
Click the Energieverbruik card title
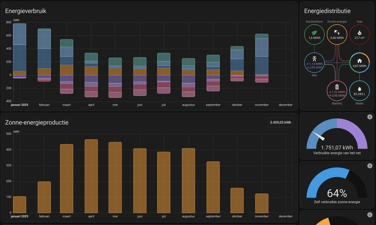(x=26, y=11)
